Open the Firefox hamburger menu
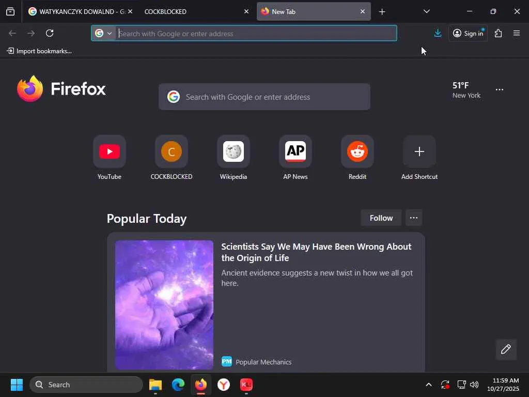This screenshot has width=529, height=397. [517, 33]
